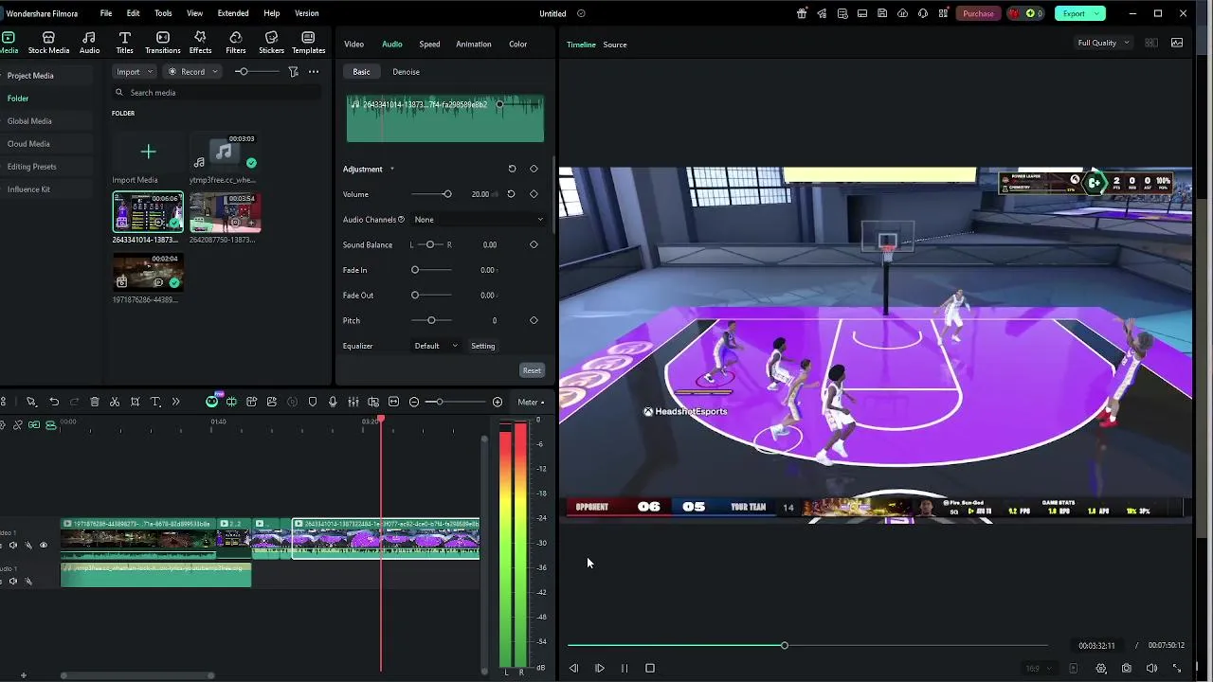1213x682 pixels.
Task: Add text with the T tool
Action: point(155,402)
